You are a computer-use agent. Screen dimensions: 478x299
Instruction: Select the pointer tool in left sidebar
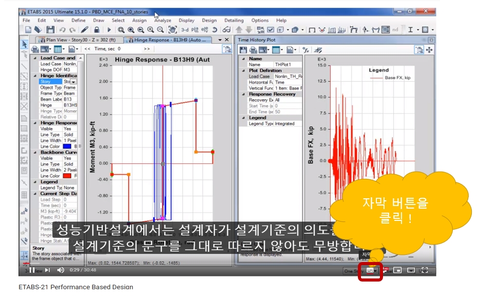25,45
